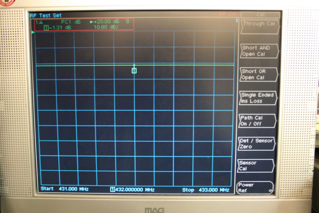Click the green reference position arrow
Viewport: 319px width, 213px height.
[x=33, y=32]
